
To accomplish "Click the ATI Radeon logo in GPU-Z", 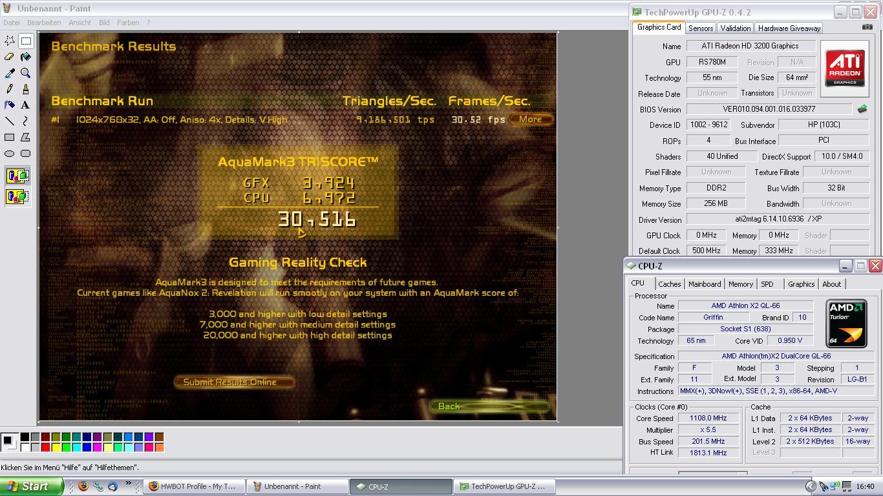I will [845, 68].
